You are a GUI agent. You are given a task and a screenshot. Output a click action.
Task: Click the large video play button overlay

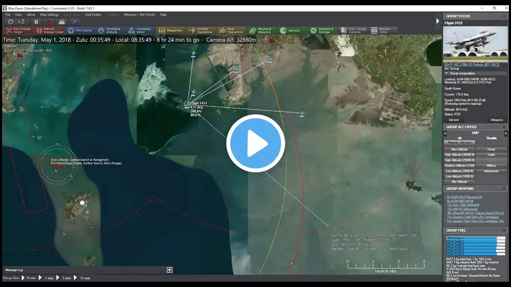tap(255, 143)
